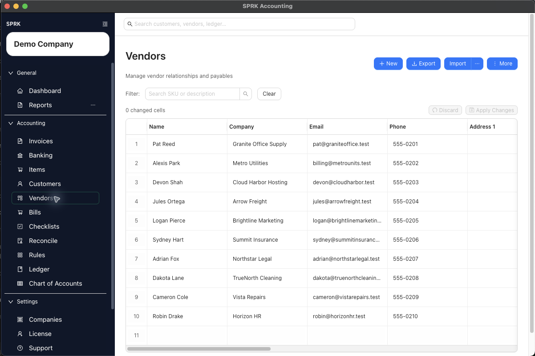Image resolution: width=535 pixels, height=356 pixels.
Task: Select the Northstar Legal cell
Action: coord(267,259)
